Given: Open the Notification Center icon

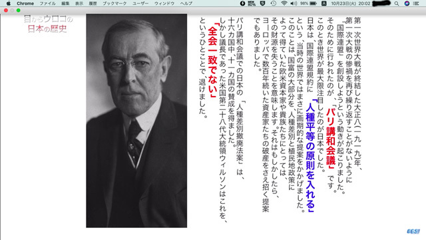Looking at the screenshot, I should [x=416, y=3].
